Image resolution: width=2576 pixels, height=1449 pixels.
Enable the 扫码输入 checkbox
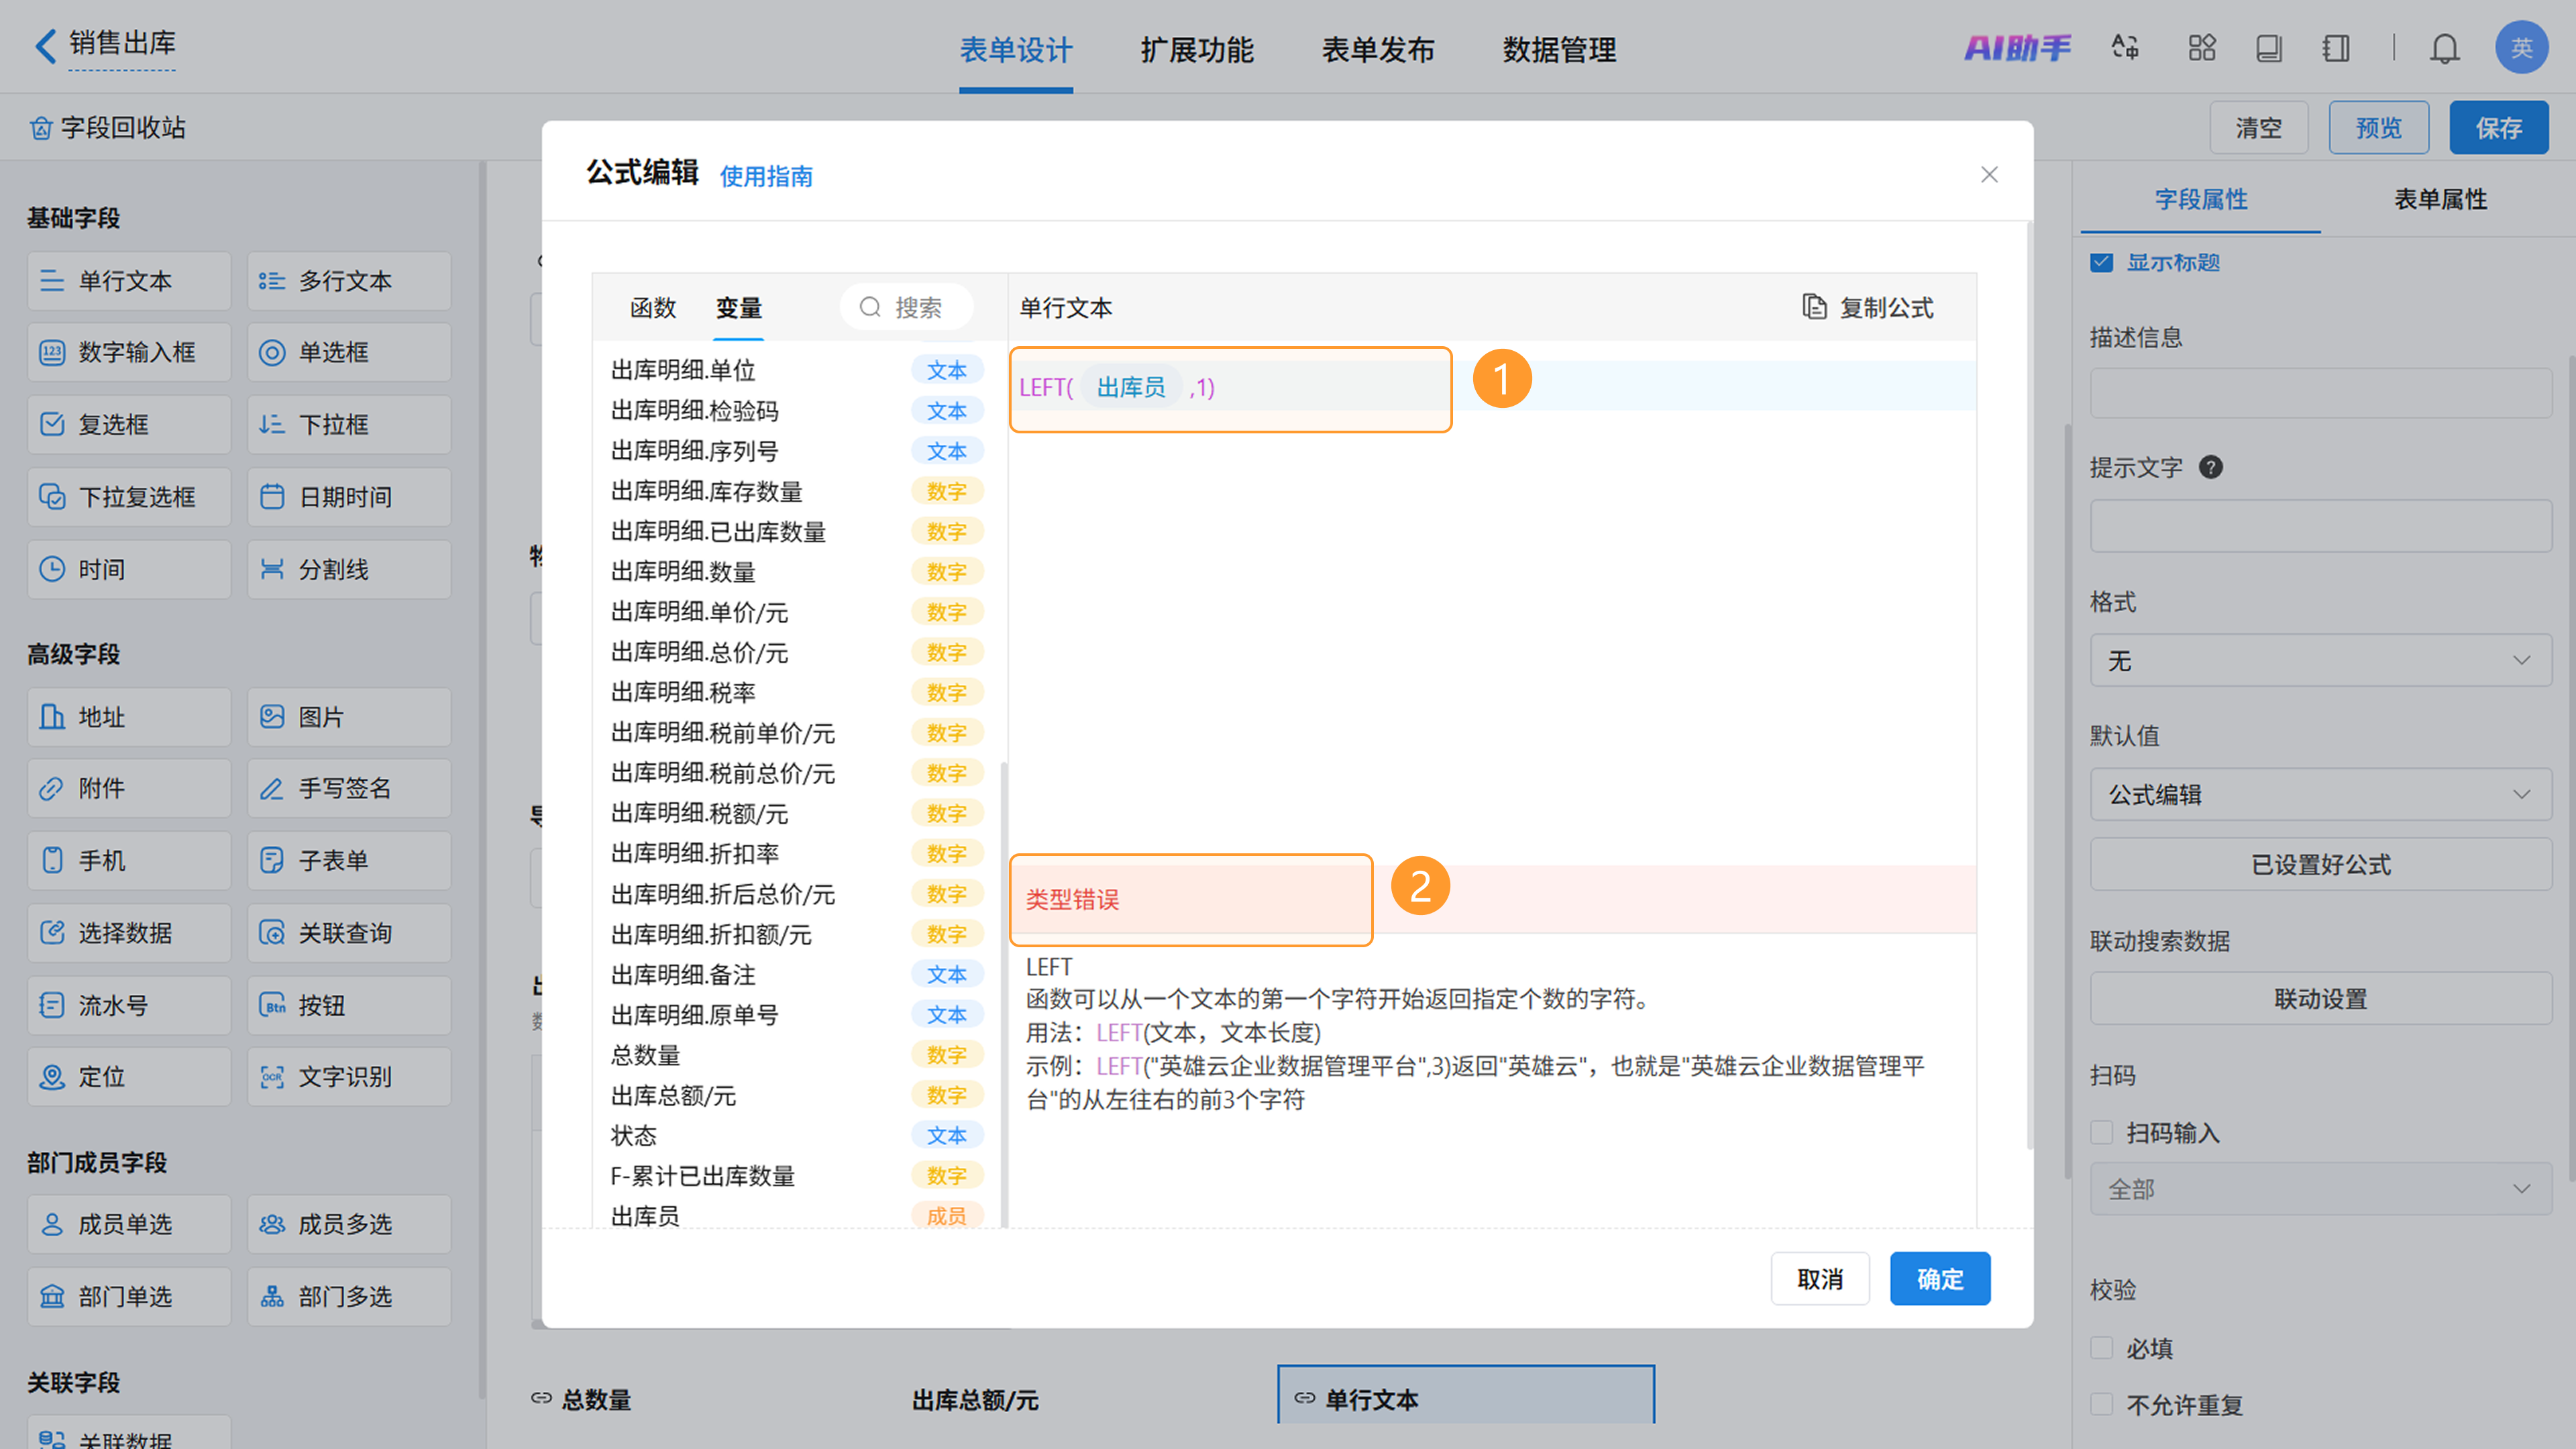click(2101, 1132)
